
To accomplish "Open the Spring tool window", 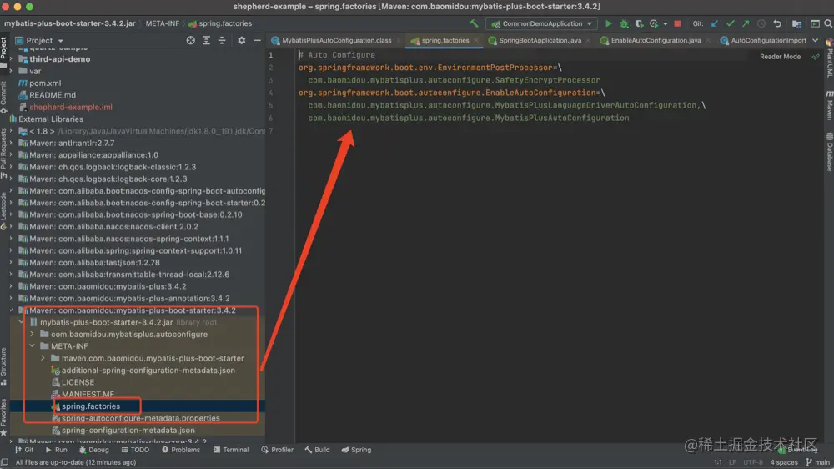I will click(356, 450).
